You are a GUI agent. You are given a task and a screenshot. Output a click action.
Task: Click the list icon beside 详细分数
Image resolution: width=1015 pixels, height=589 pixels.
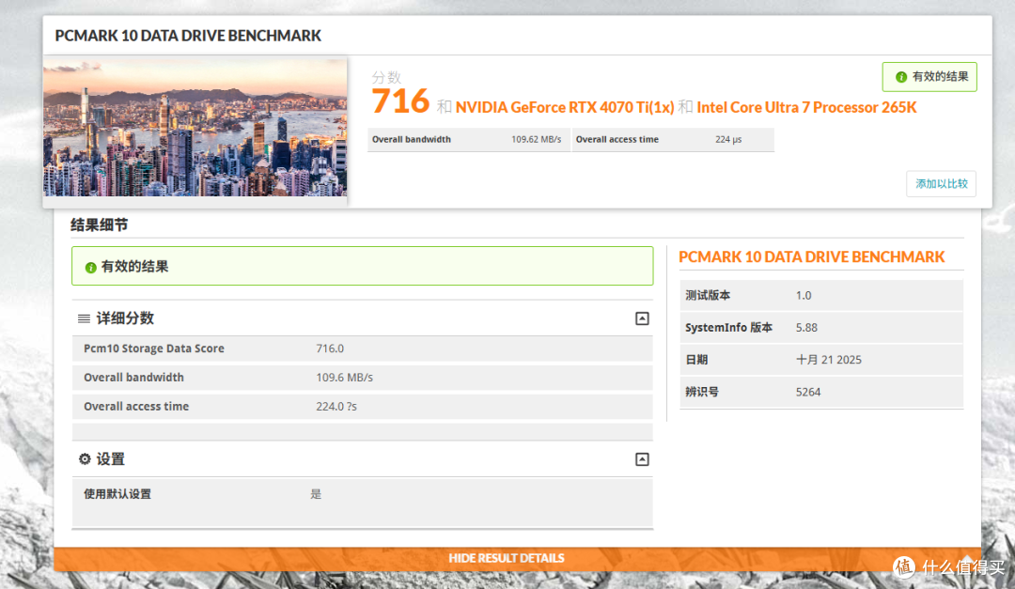coord(84,318)
